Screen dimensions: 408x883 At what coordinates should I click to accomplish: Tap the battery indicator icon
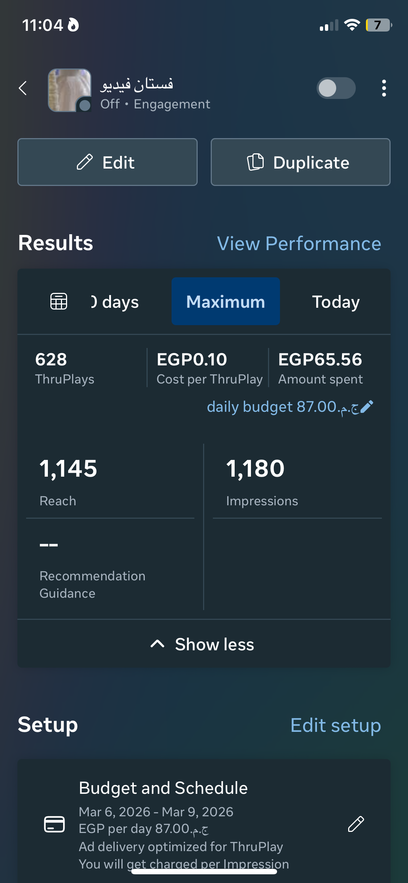point(378,25)
